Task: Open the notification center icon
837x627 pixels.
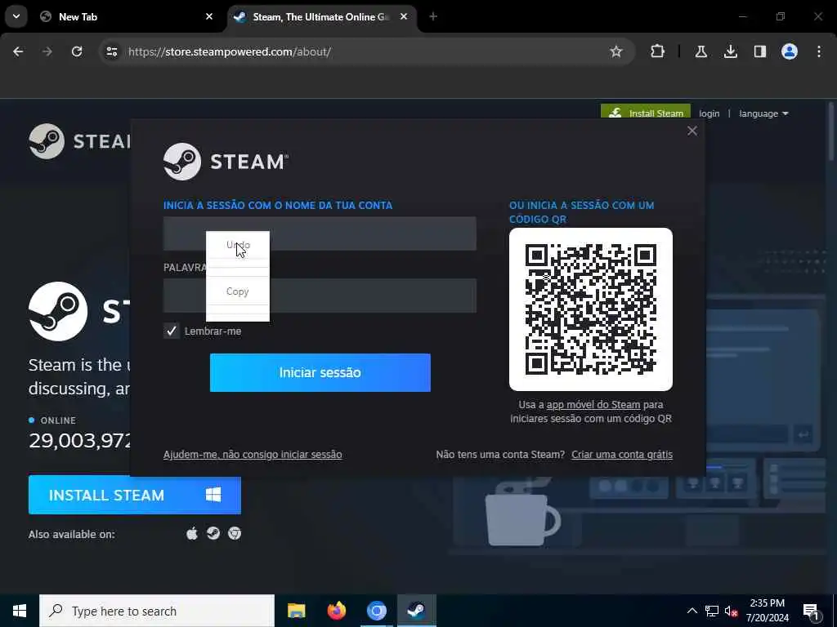Action: tap(811, 611)
